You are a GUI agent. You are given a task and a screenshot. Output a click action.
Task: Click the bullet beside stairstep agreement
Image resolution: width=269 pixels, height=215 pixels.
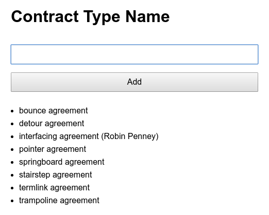[12, 175]
